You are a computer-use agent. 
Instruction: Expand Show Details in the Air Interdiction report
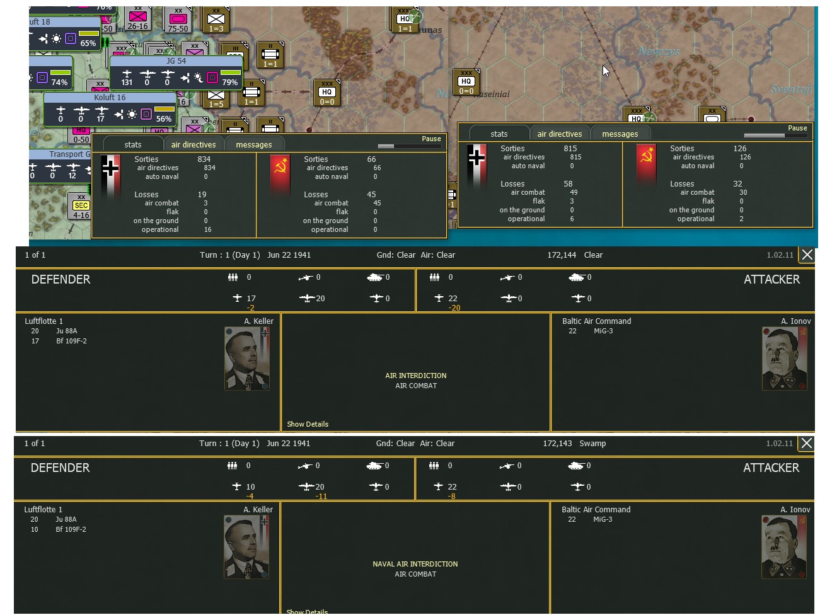point(308,424)
